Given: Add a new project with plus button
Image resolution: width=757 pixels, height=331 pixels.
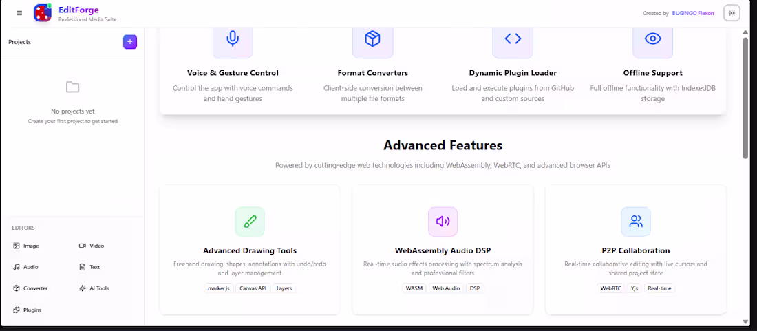Looking at the screenshot, I should (x=130, y=42).
